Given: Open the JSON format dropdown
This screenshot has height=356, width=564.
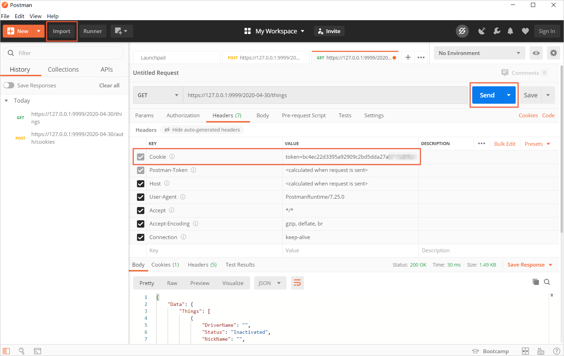Looking at the screenshot, I should point(270,283).
